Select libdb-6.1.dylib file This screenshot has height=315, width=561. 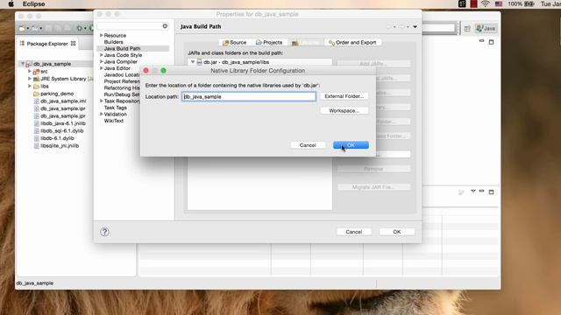57,138
